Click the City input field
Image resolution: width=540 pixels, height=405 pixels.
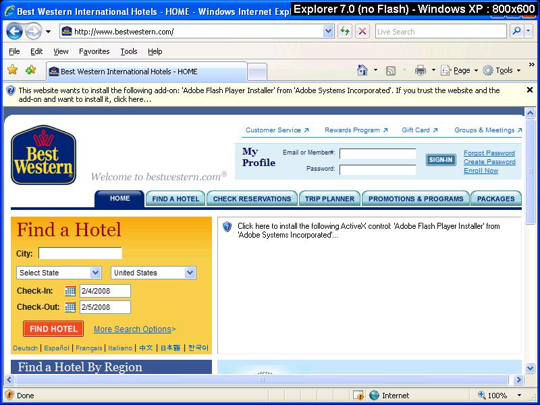(80, 253)
